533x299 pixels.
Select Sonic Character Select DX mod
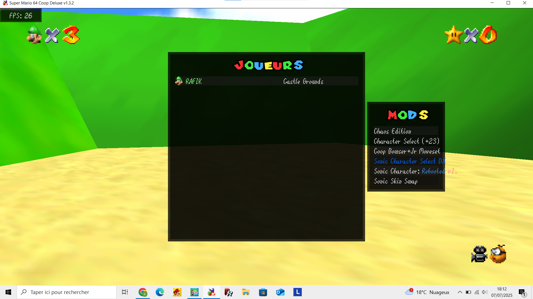pos(409,161)
